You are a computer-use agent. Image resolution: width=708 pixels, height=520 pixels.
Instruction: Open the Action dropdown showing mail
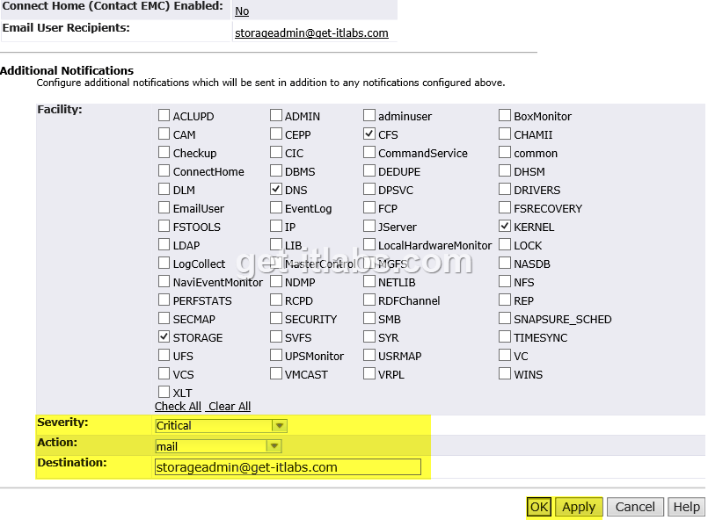[x=274, y=445]
